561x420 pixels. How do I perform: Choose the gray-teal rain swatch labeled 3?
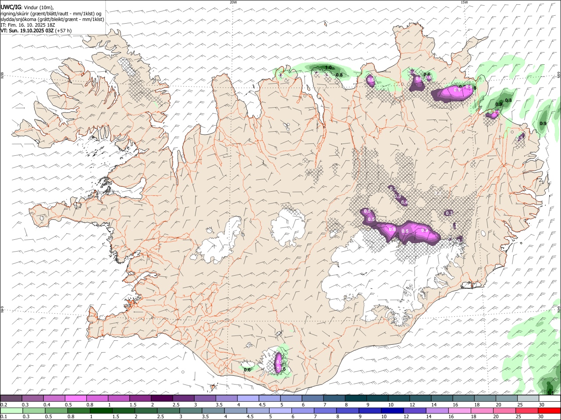tap(191, 410)
